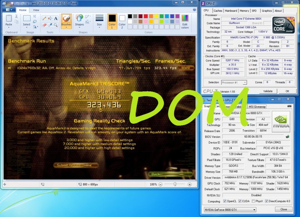Viewport: 300px width, 217px height.
Task: Switch to the View tab in Paint
Action: 36,10
